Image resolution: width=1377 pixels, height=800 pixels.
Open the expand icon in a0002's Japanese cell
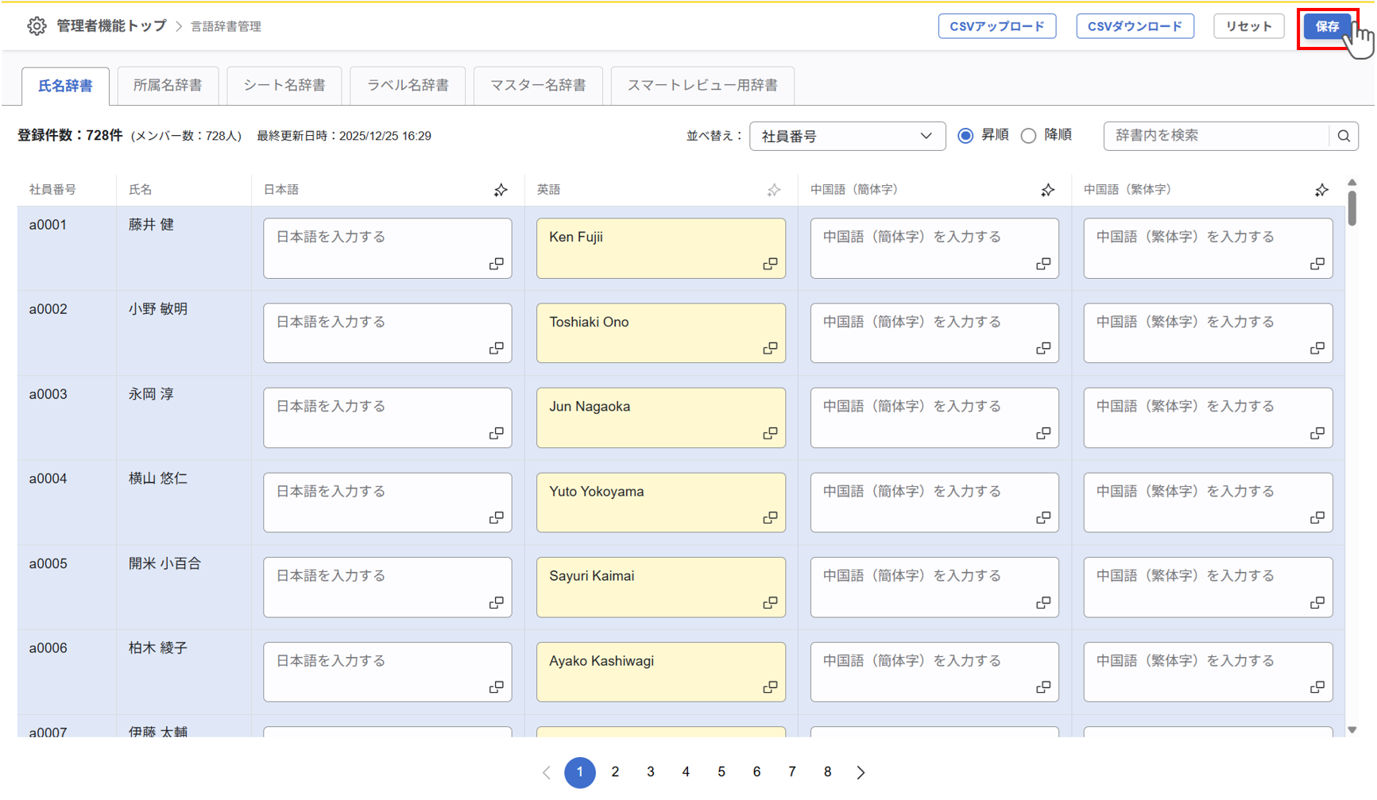pyautogui.click(x=497, y=347)
